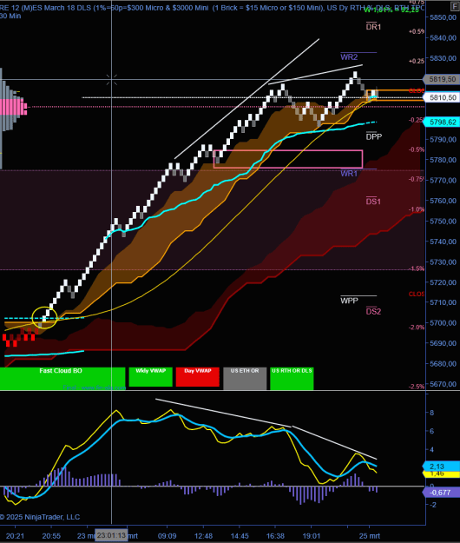Screen dimensions: 460x543
Task: Select the pink rectangle drawing near WR1
Action: (x=288, y=159)
